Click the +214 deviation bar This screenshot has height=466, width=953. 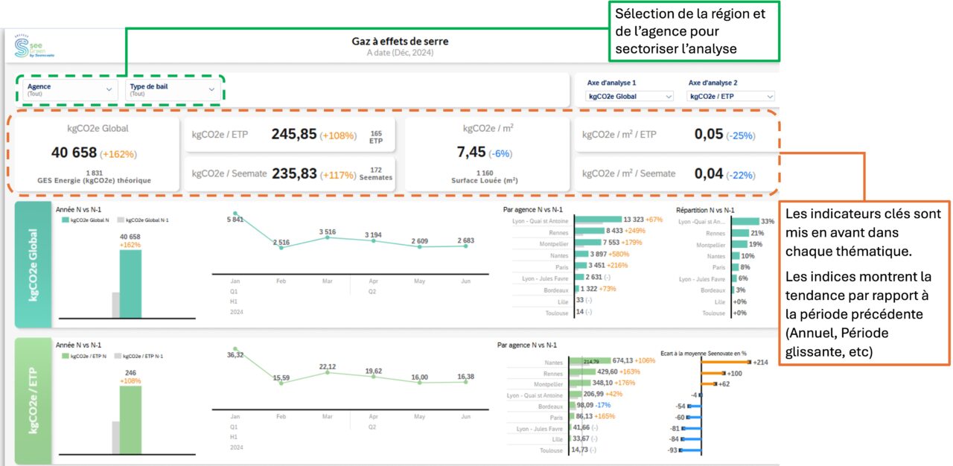click(726, 362)
